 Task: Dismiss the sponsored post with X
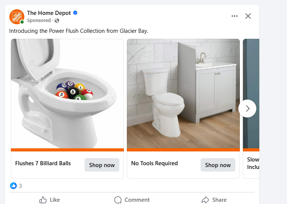pos(248,16)
